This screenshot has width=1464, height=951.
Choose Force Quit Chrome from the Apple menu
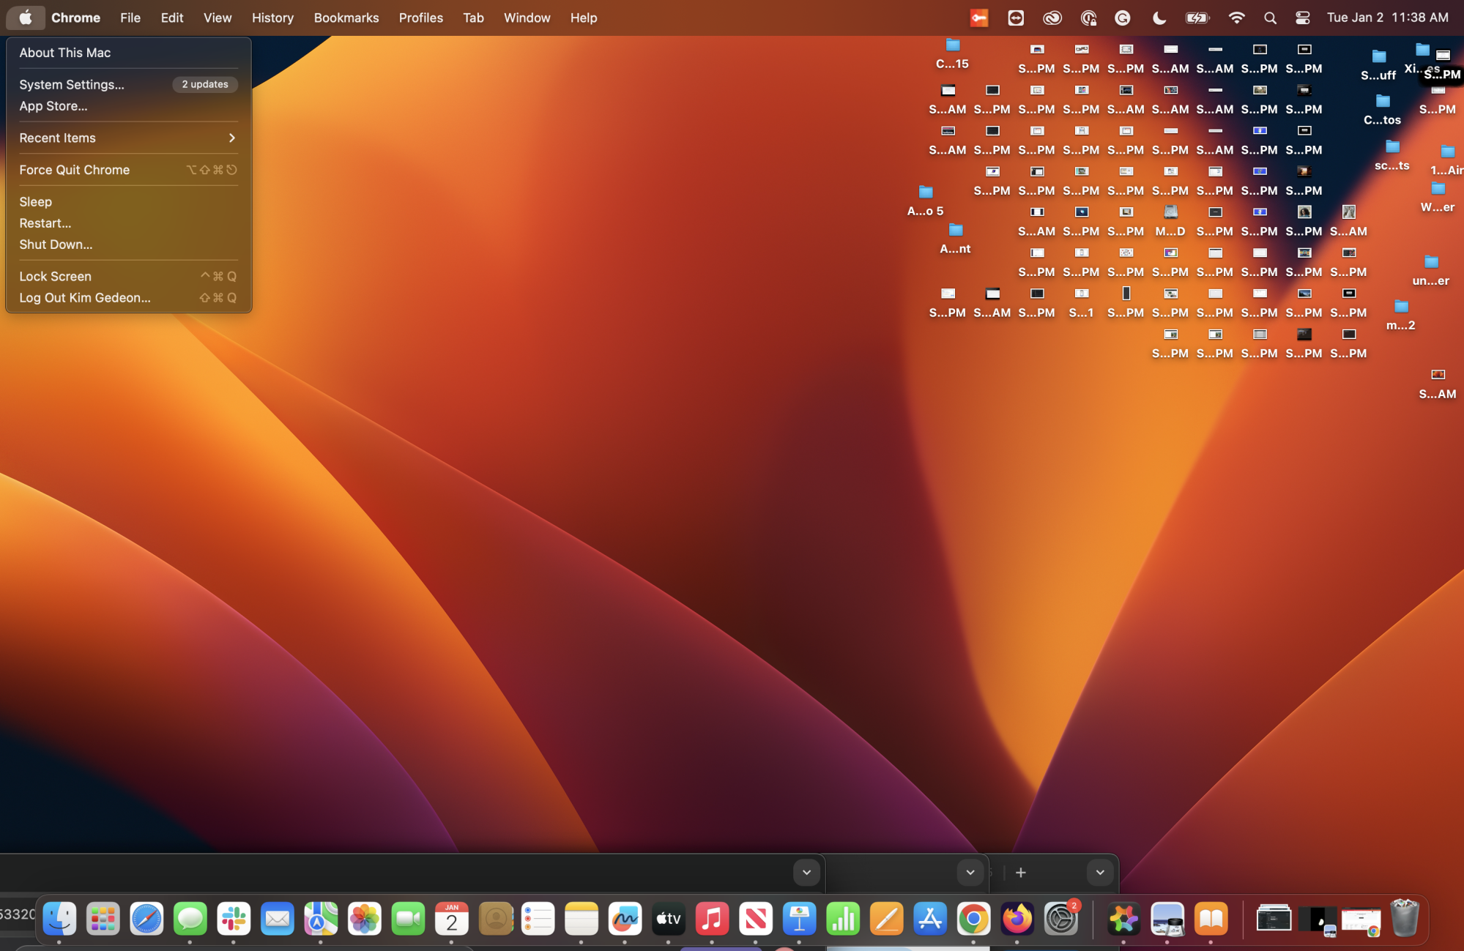pyautogui.click(x=74, y=169)
